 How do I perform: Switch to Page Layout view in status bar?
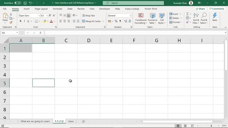[185, 126]
